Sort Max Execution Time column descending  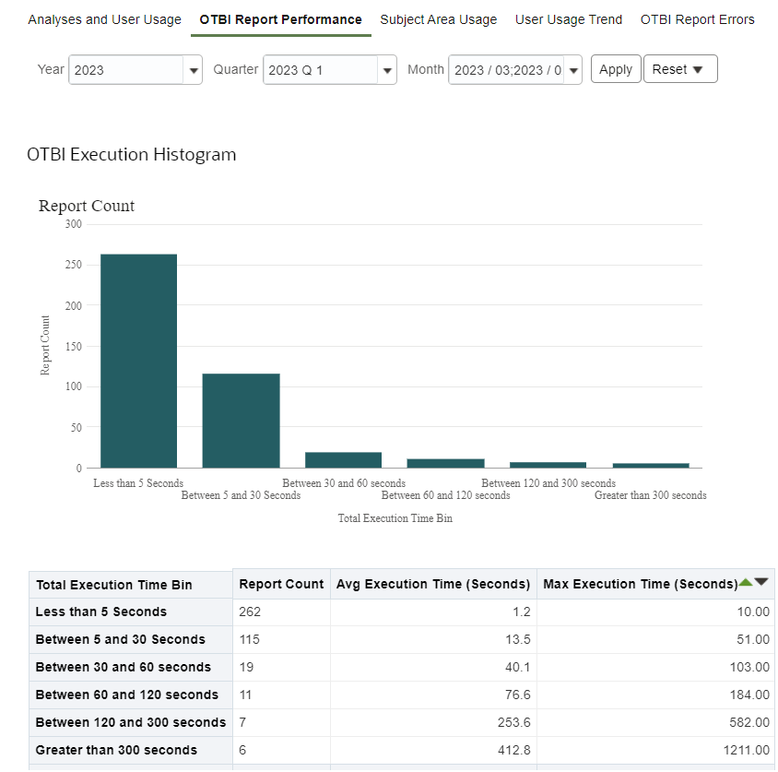pos(761,582)
